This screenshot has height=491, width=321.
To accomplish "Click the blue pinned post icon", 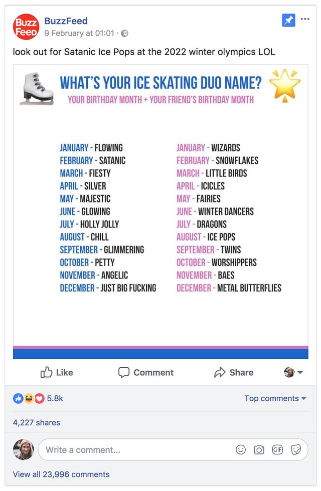I will click(288, 21).
